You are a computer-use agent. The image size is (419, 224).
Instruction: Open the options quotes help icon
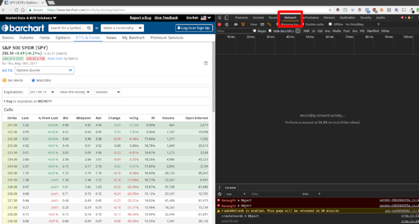coord(205,63)
